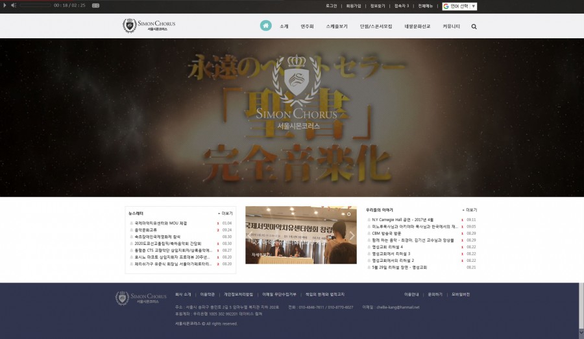
Task: Click the teal home icon in navigation
Action: 266,26
